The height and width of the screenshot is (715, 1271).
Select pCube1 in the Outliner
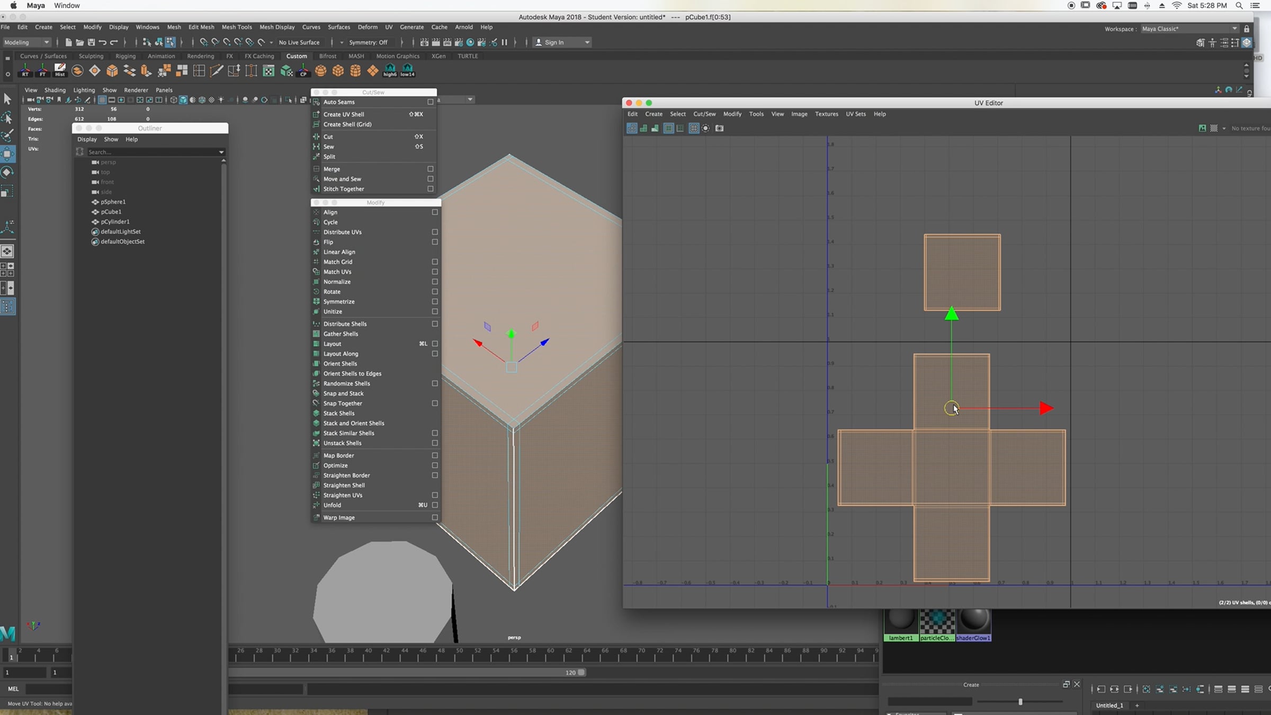(x=112, y=211)
